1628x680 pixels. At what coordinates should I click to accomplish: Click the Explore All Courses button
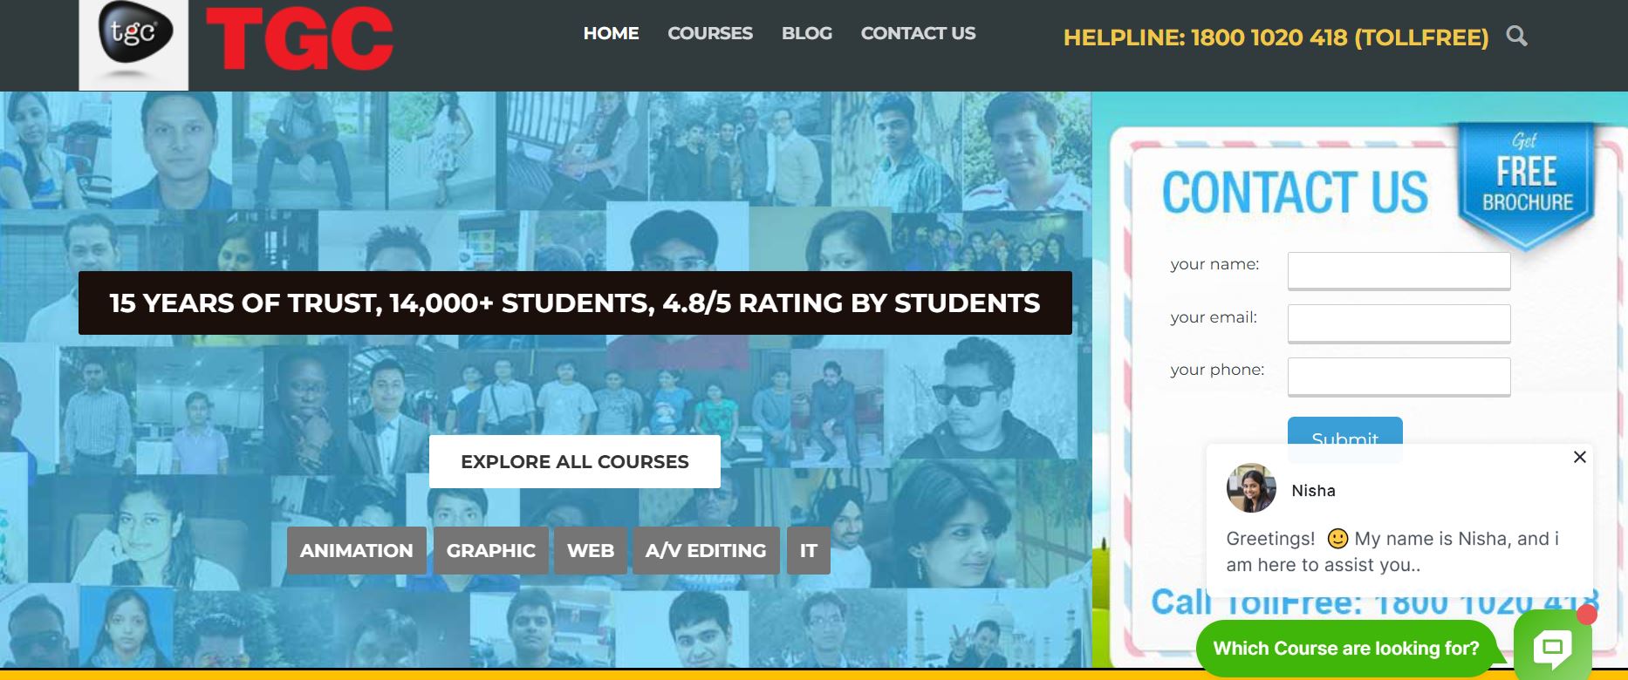pos(575,461)
